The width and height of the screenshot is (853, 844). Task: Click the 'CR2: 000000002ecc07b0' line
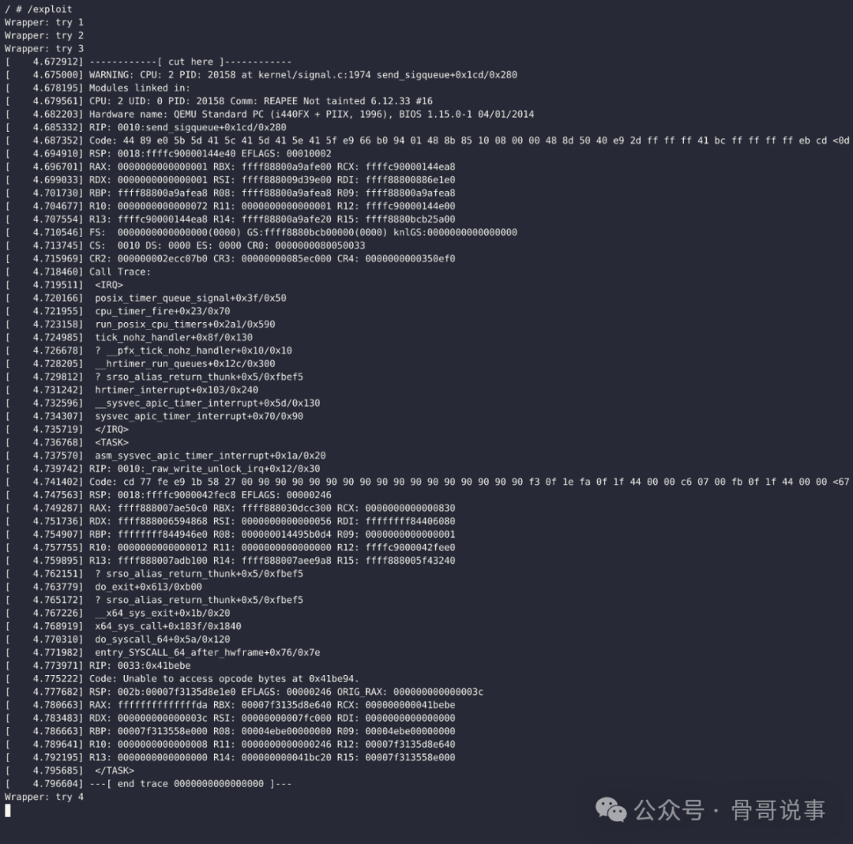point(230,259)
